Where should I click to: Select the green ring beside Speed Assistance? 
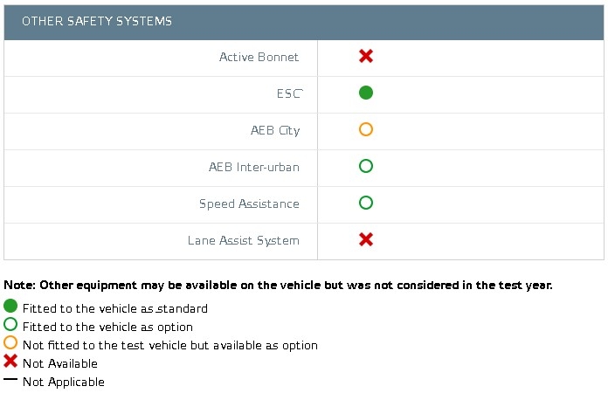[366, 203]
